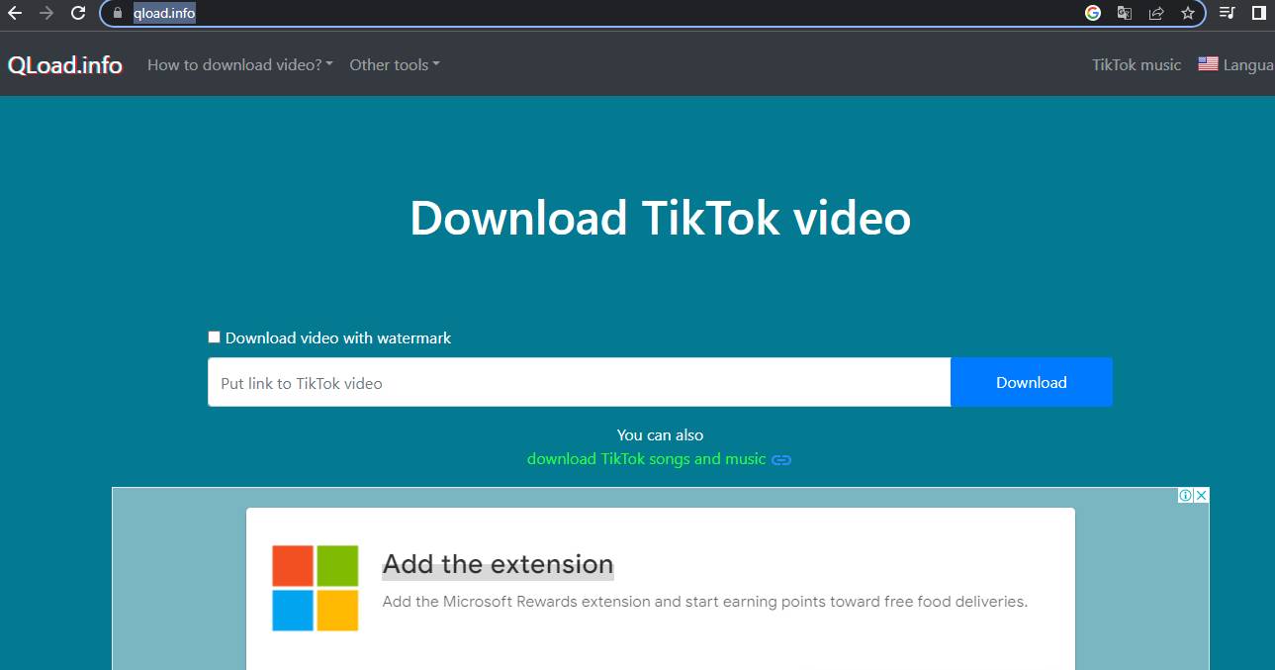Click the QLoad.info logo link
Viewport: 1275px width, 670px height.
tap(65, 65)
